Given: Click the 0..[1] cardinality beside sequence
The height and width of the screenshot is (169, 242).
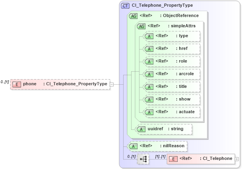Looking at the screenshot, I should [132, 157].
